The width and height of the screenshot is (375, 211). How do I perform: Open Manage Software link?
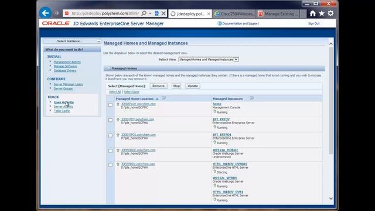65,66
